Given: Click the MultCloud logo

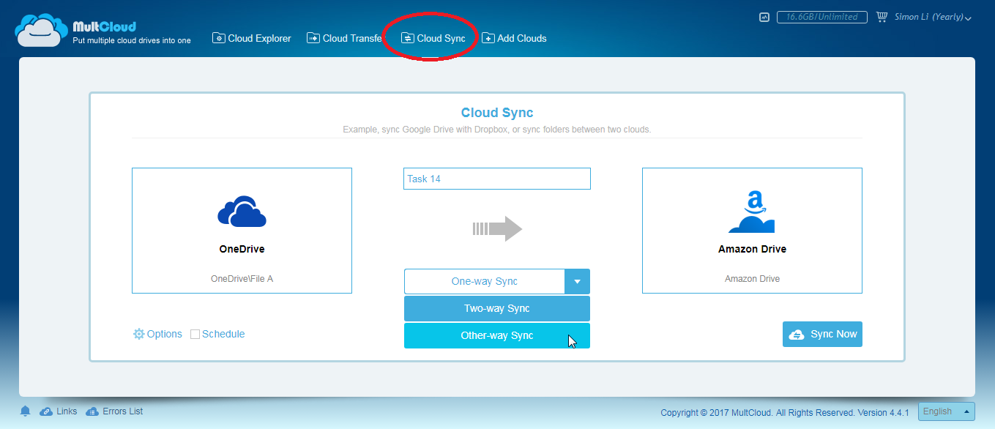Looking at the screenshot, I should click(x=103, y=31).
